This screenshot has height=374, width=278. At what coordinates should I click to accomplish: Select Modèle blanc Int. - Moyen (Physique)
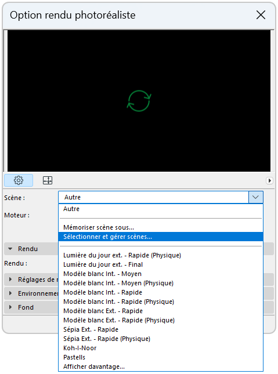coord(161,283)
